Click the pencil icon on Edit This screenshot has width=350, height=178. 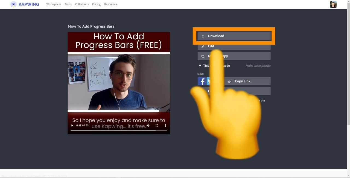[x=203, y=46]
